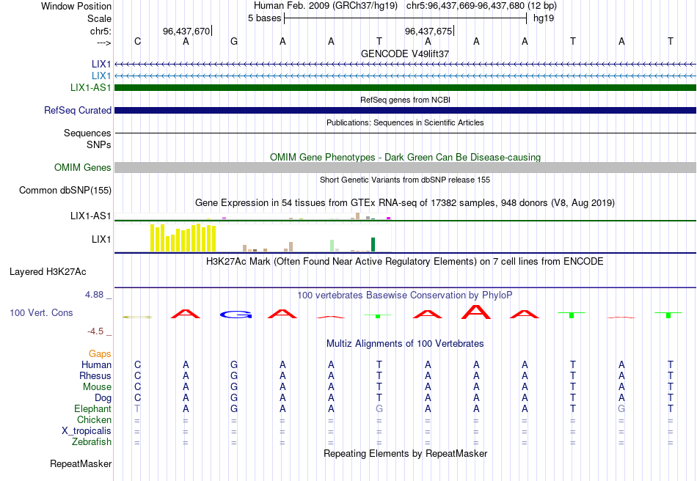The height and width of the screenshot is (481, 697).
Task: Select the Elephant species row label
Action: 93,408
